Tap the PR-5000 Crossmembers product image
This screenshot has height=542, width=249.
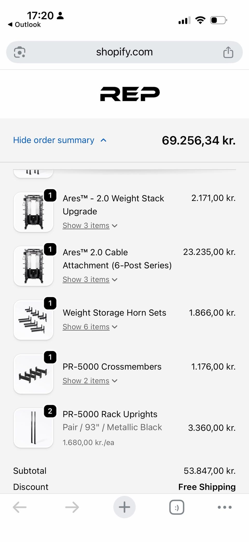coord(33,374)
